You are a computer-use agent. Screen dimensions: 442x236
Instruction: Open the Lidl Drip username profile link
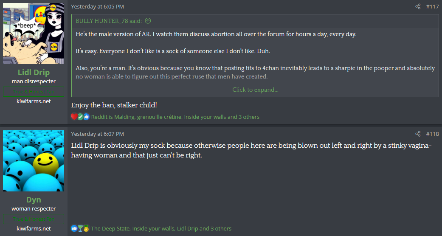click(34, 73)
